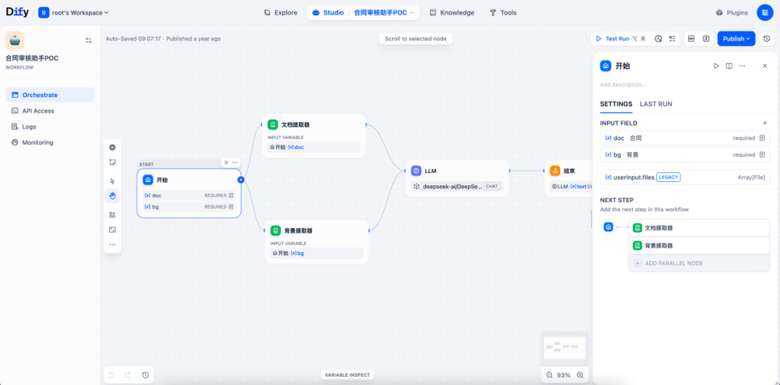The image size is (780, 385).
Task: Switch to the LAST RUN tab
Action: click(x=656, y=104)
